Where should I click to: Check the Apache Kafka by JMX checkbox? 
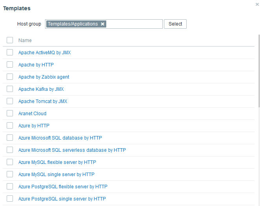click(10, 89)
